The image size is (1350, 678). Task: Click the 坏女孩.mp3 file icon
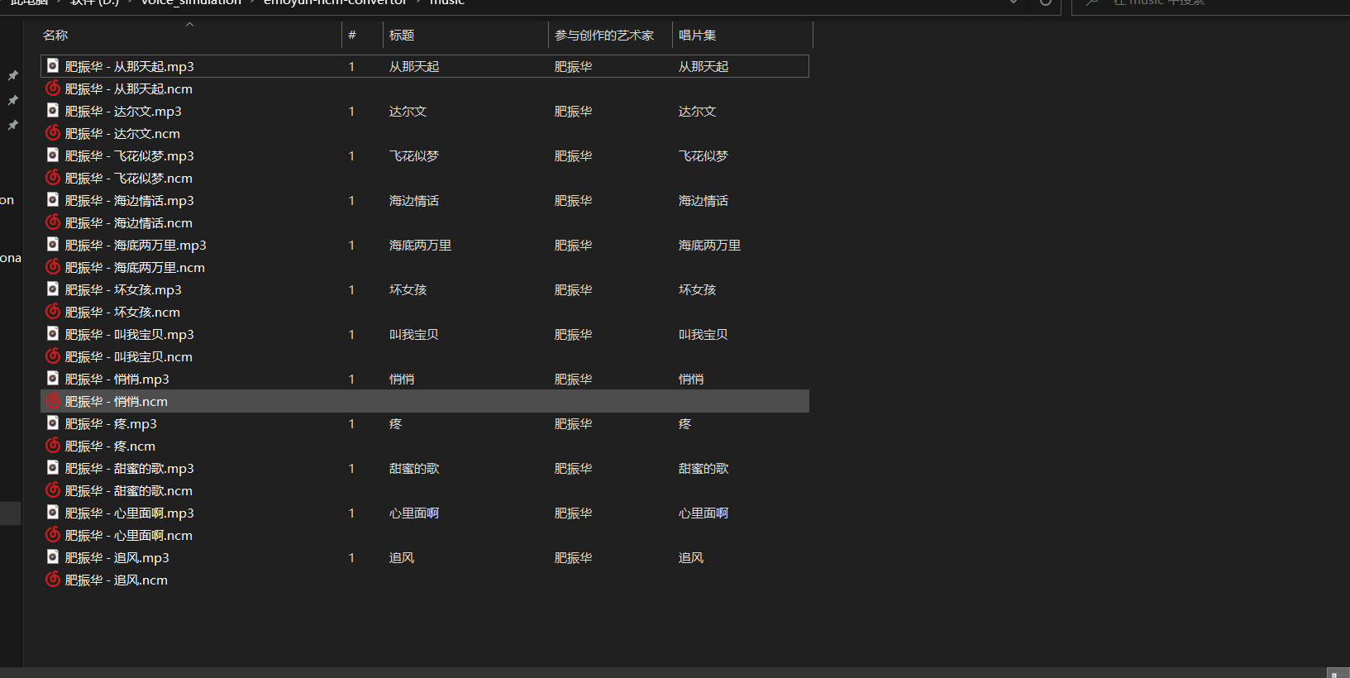[53, 289]
